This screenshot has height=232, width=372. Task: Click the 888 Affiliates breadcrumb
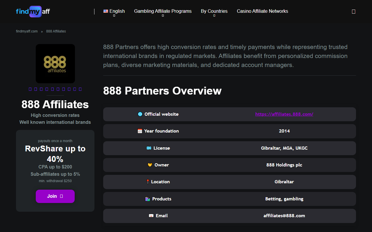[x=56, y=31]
